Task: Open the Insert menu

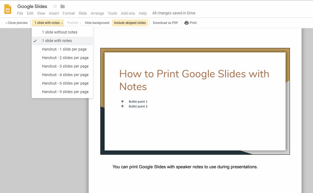Action: tap(54, 13)
